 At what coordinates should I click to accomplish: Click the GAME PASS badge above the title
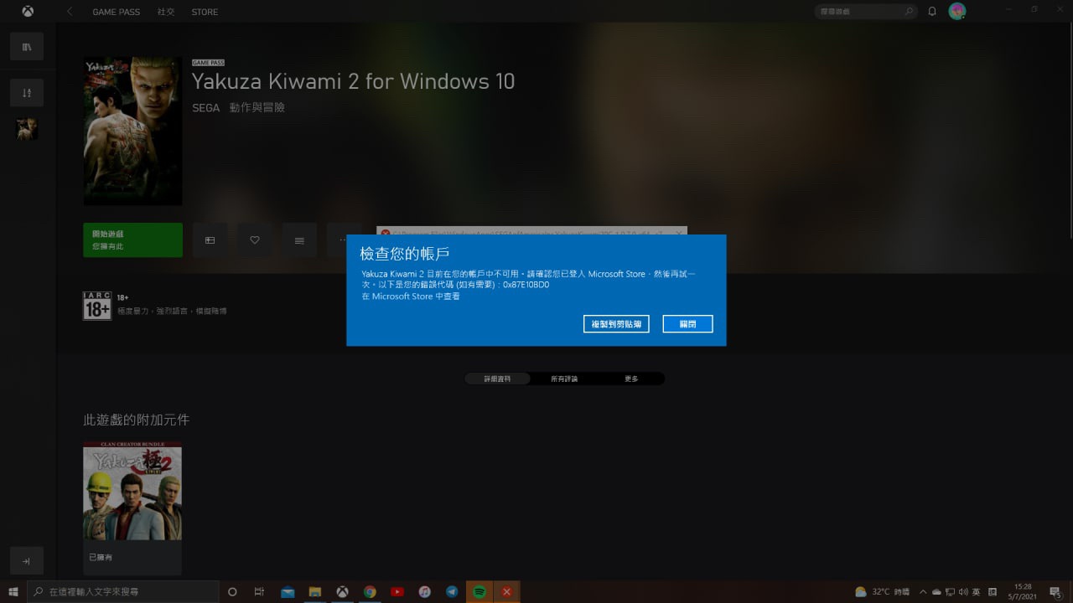coord(208,63)
